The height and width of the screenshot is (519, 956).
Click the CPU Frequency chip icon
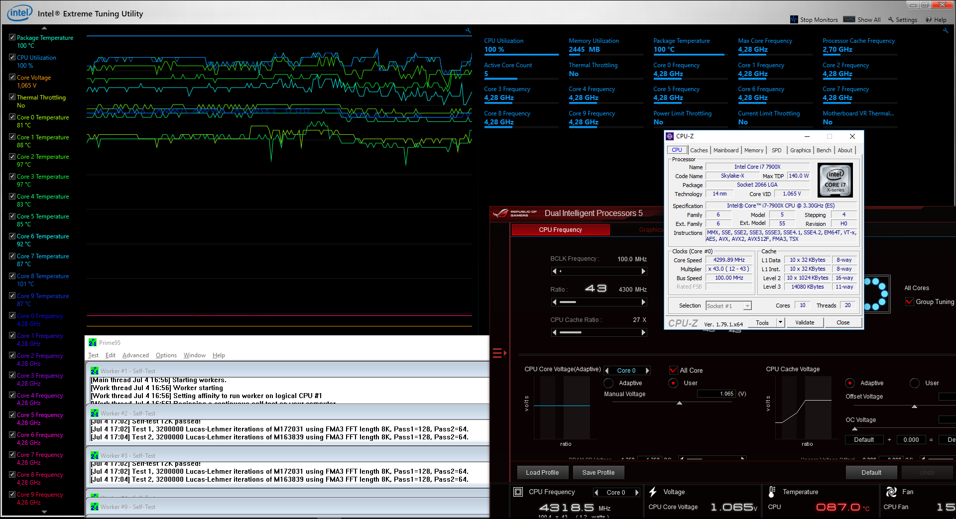(518, 492)
